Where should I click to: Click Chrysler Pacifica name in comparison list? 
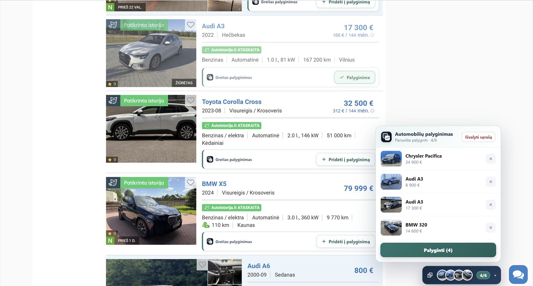[x=423, y=156]
